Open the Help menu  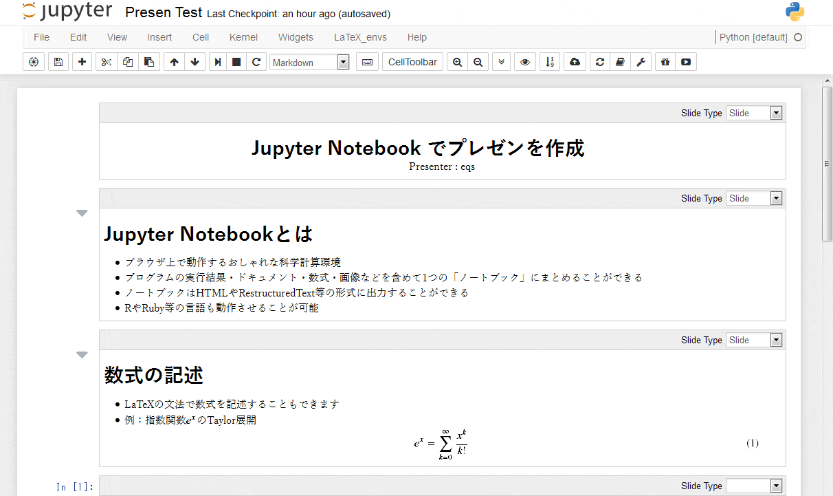(x=416, y=37)
